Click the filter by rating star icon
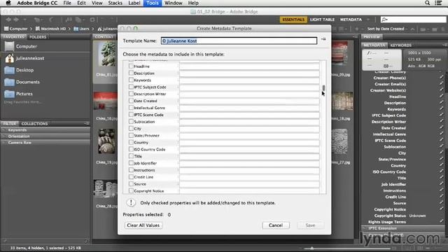 click(356, 29)
